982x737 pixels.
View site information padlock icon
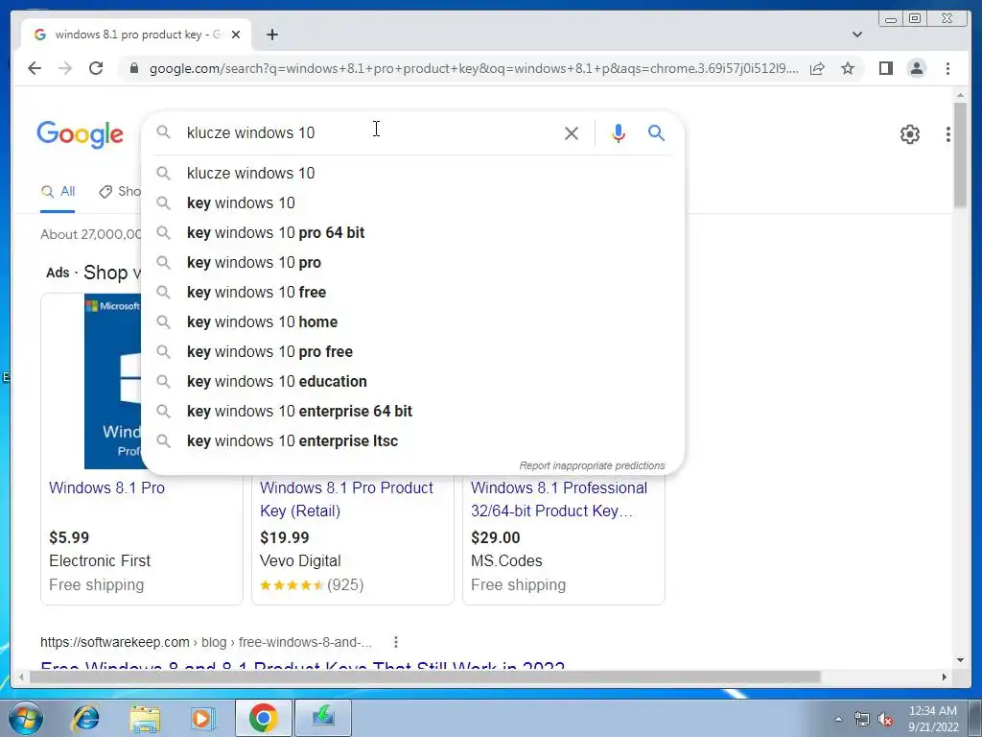(x=133, y=68)
